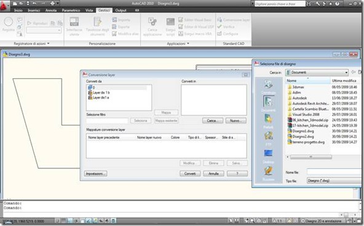
Task: Click the Carica button
Action: point(213,121)
